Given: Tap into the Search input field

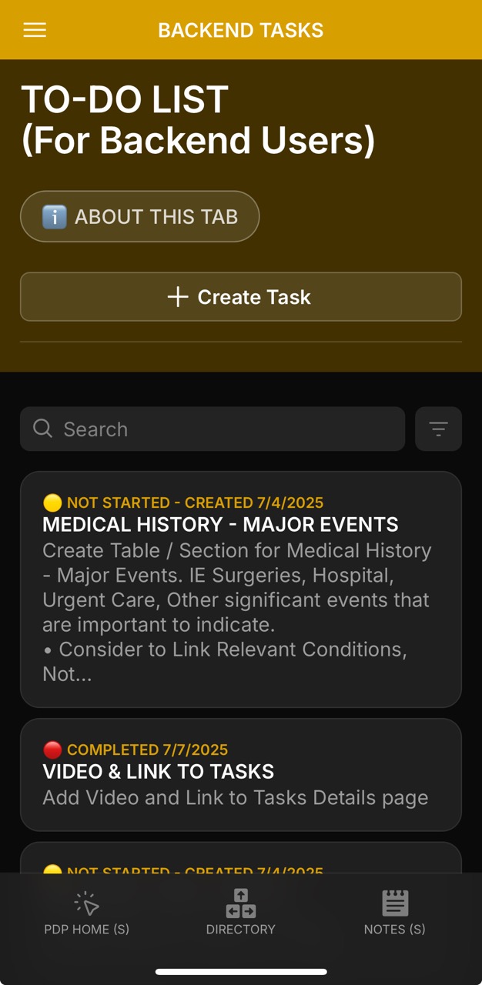Looking at the screenshot, I should point(212,429).
